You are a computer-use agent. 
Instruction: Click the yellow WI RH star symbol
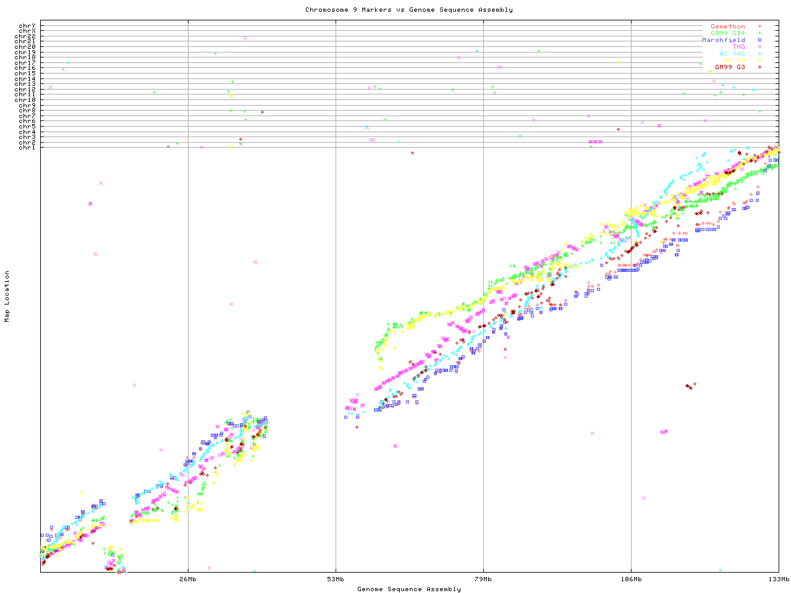tap(759, 61)
